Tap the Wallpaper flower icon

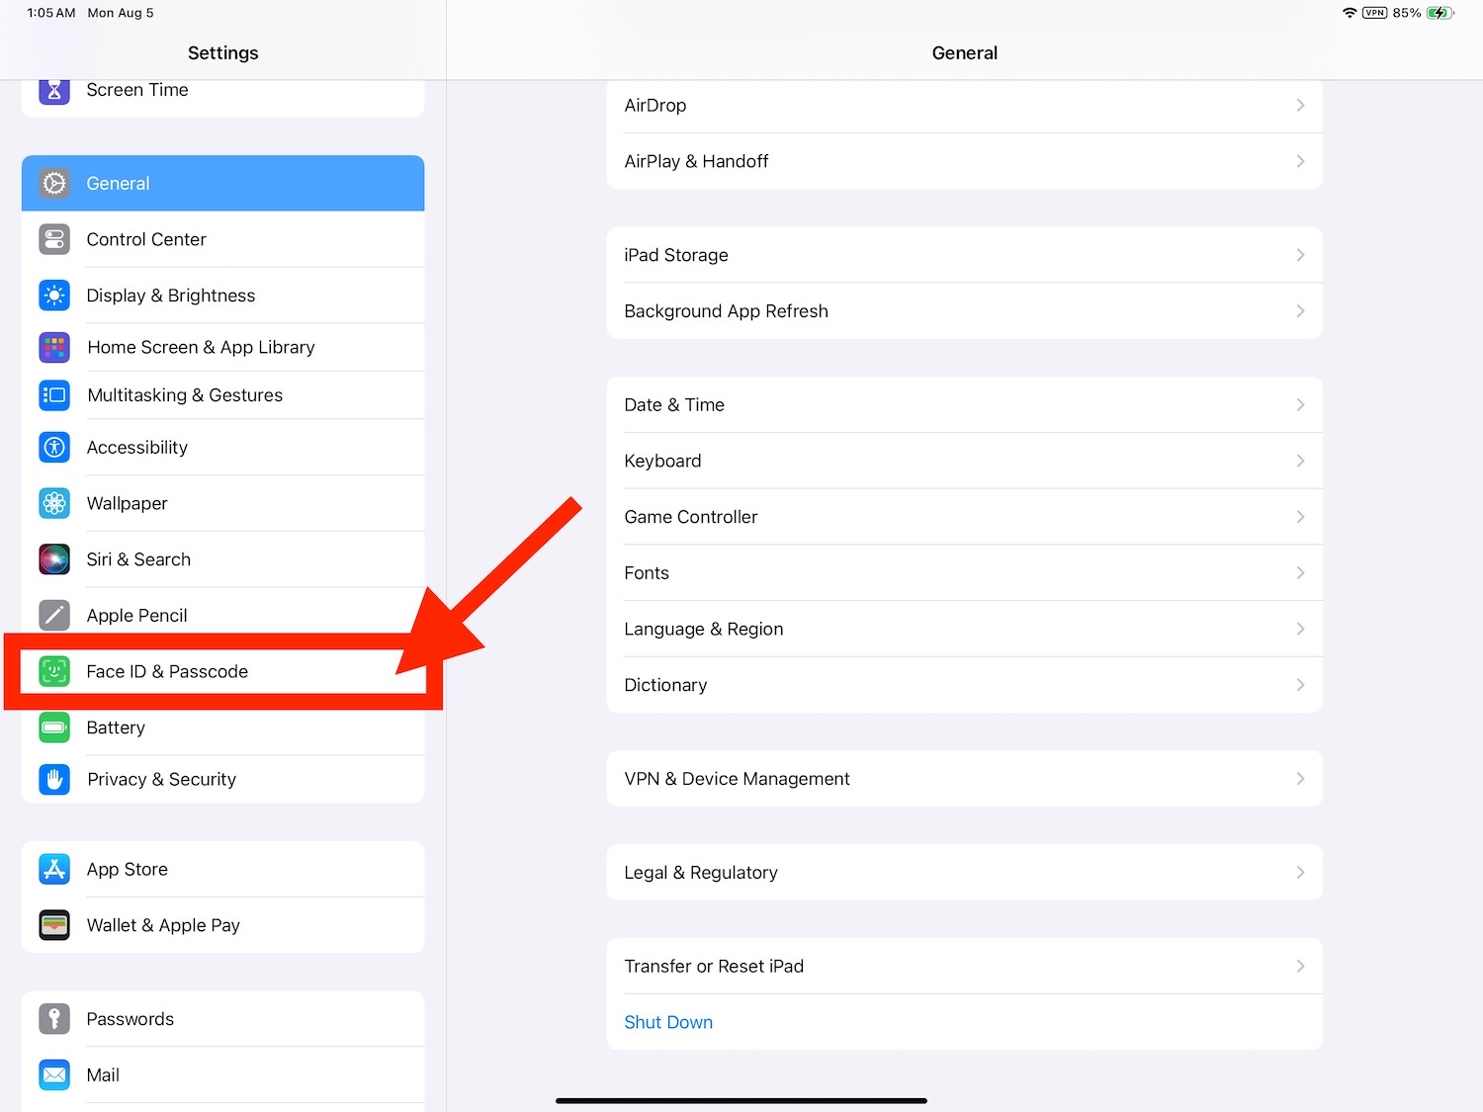pos(54,503)
